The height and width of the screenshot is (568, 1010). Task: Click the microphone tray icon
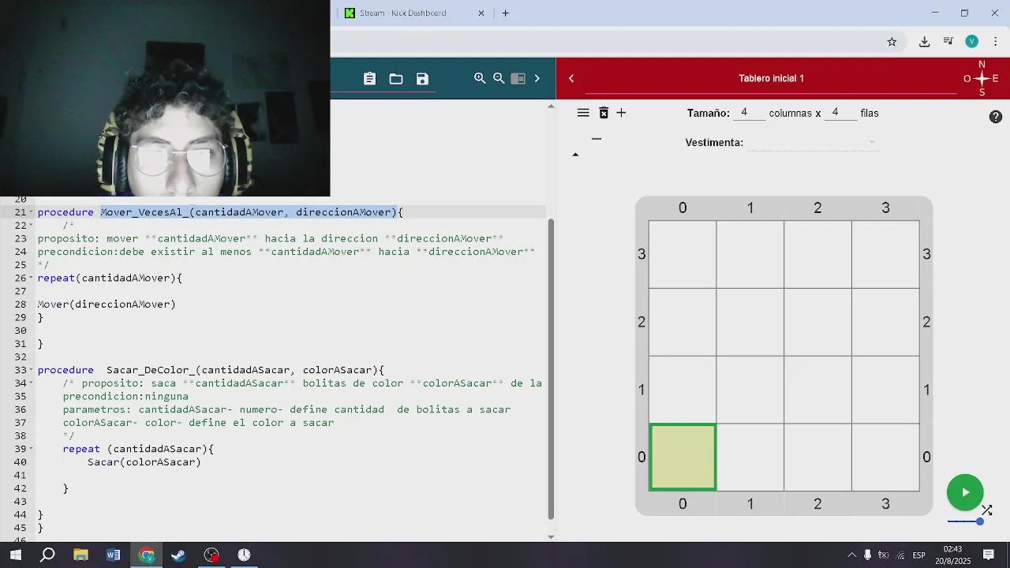[x=868, y=555]
